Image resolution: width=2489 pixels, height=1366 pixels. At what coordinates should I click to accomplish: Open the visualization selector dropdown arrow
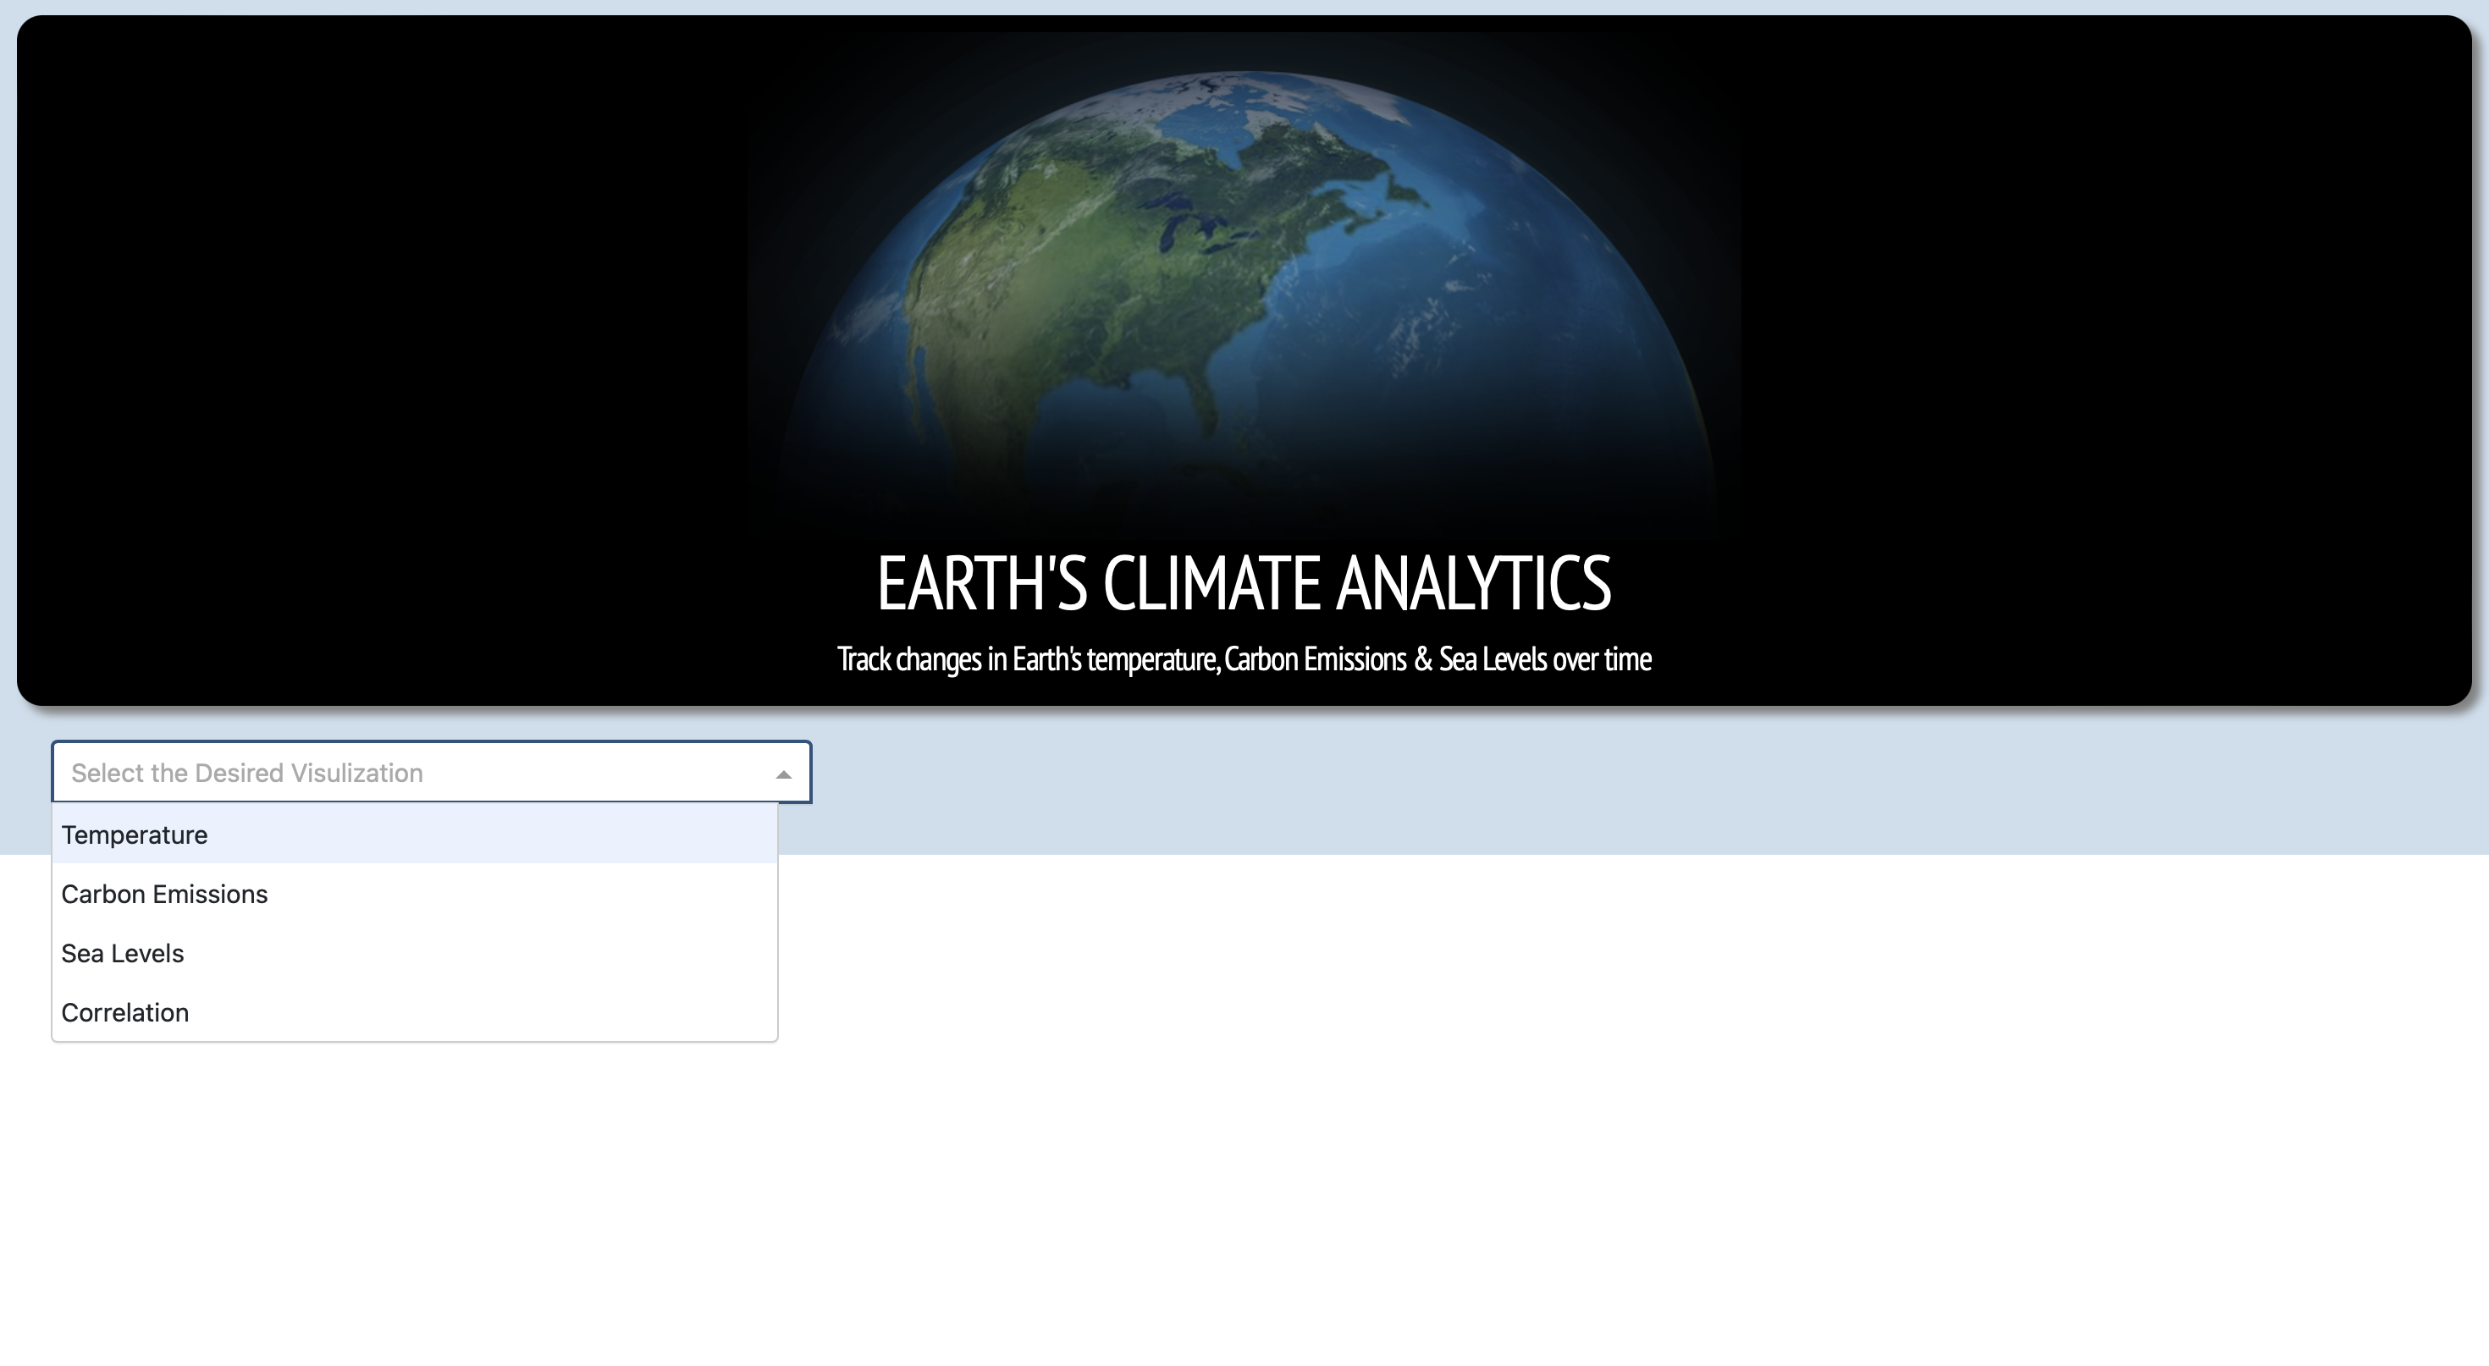(784, 772)
